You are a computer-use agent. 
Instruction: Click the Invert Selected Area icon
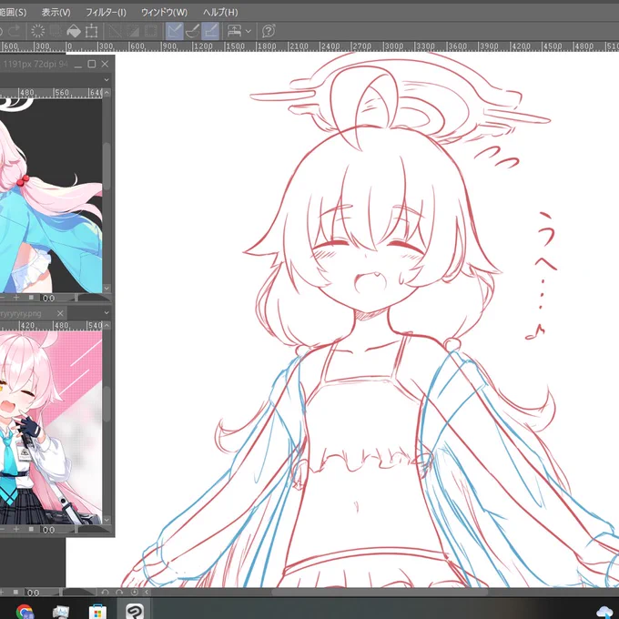pyautogui.click(x=133, y=31)
